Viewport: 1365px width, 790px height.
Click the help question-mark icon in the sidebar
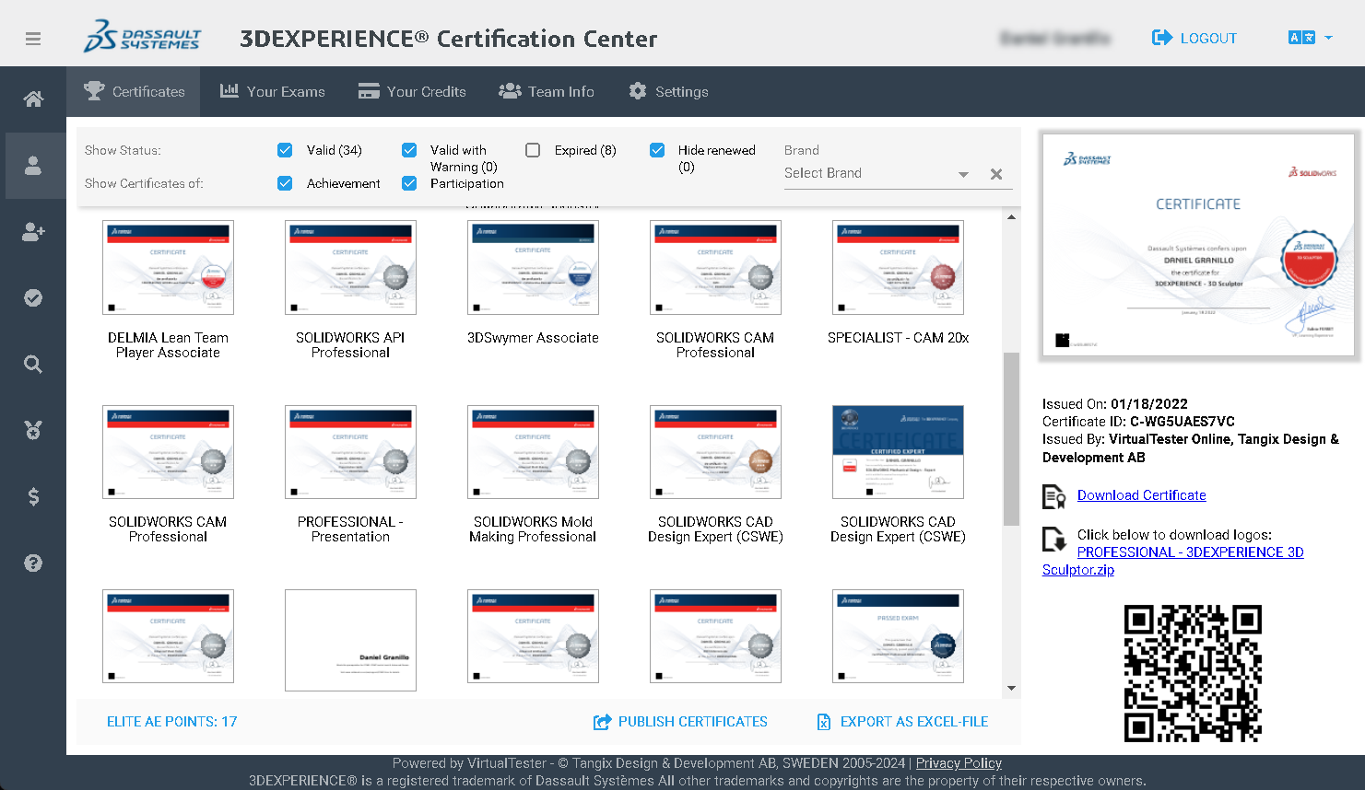coord(34,563)
